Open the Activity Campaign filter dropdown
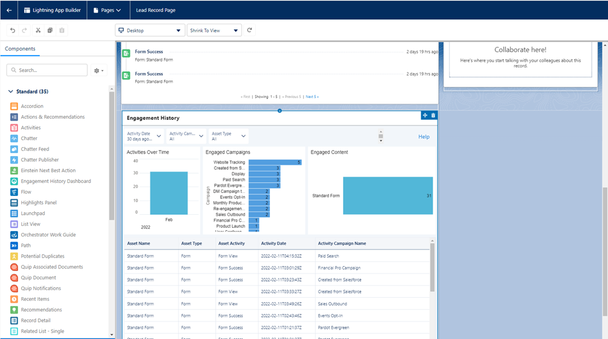This screenshot has width=608, height=339. (186, 136)
